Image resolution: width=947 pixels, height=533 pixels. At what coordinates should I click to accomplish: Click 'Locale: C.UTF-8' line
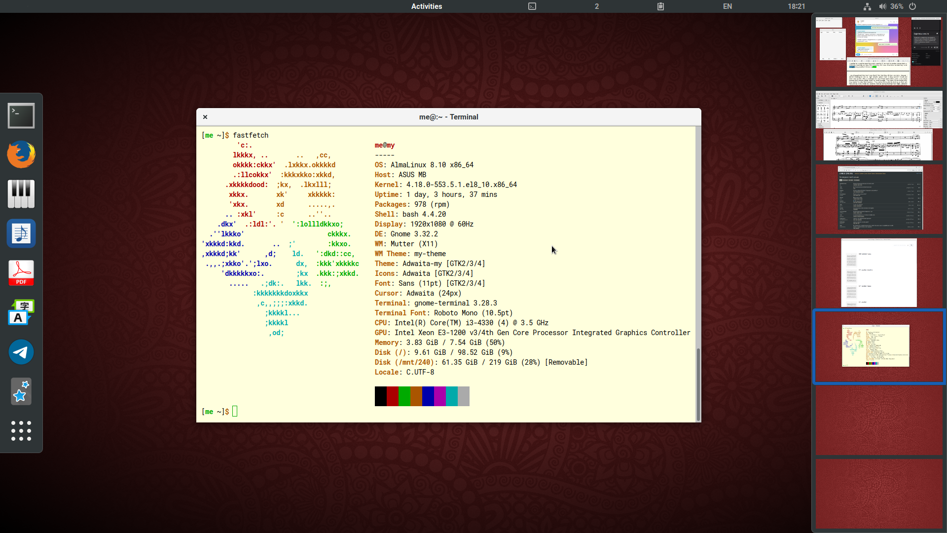(x=404, y=372)
